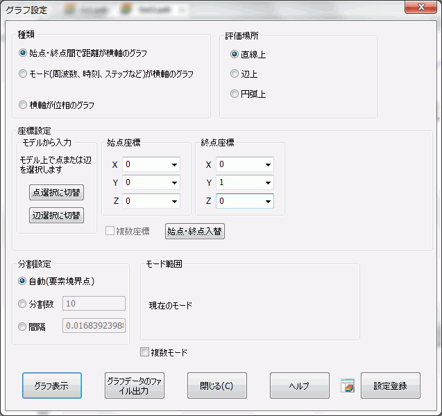The height and width of the screenshot is (416, 442).
Task: Expand the start point Y coordinate dropdown
Action: pyautogui.click(x=173, y=183)
